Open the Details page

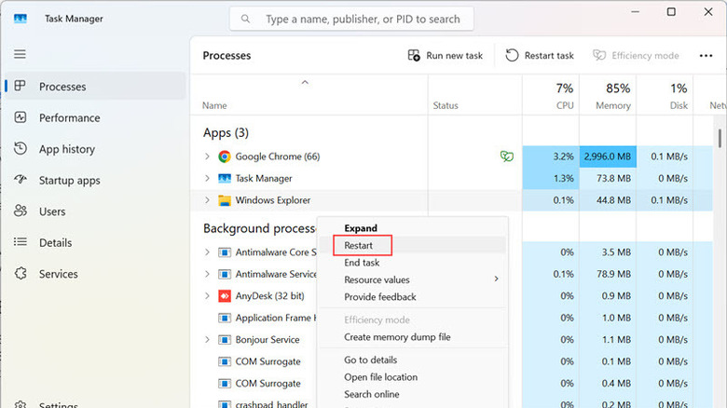55,243
